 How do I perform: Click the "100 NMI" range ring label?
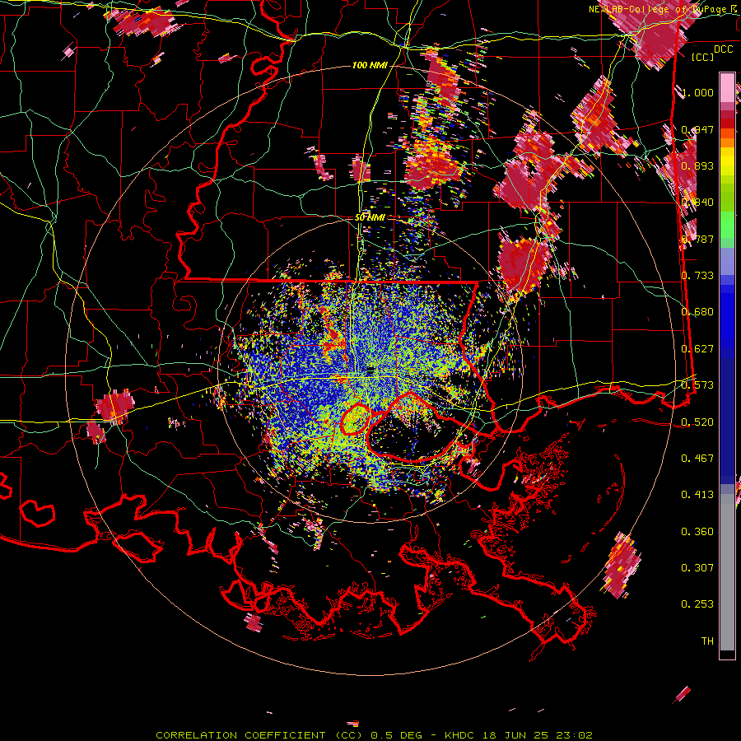coord(370,65)
